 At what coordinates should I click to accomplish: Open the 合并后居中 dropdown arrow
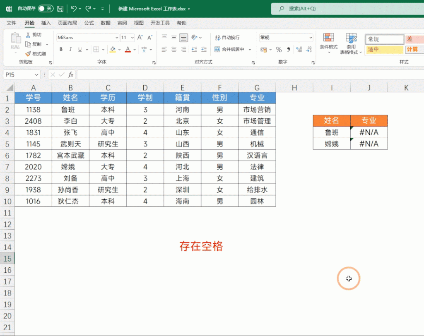tap(250, 50)
